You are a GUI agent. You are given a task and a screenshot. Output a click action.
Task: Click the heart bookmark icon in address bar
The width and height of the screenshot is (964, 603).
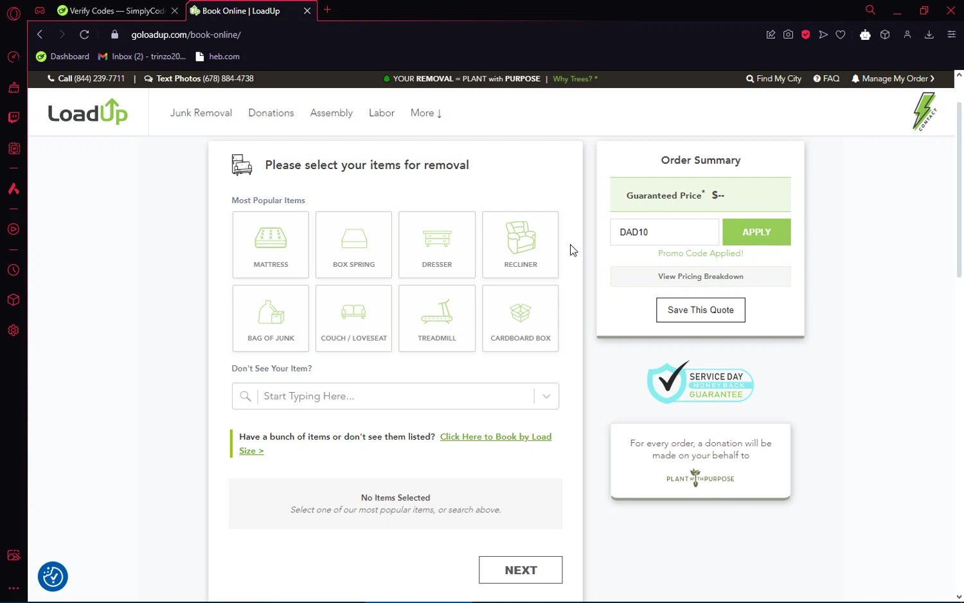coord(841,35)
